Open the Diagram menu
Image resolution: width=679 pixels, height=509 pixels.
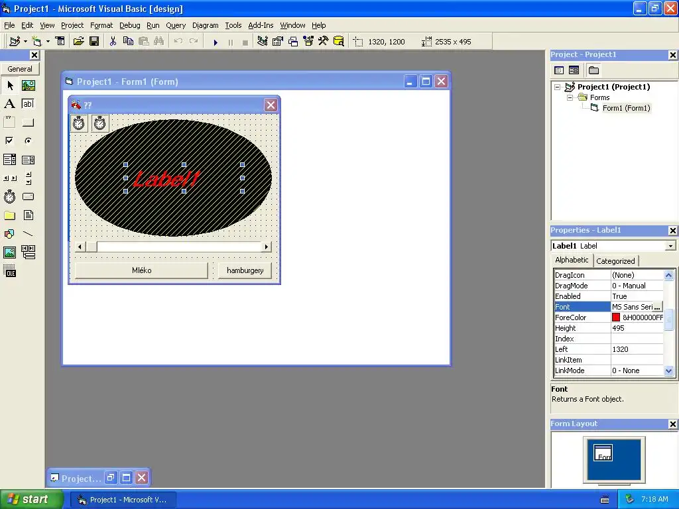[206, 25]
